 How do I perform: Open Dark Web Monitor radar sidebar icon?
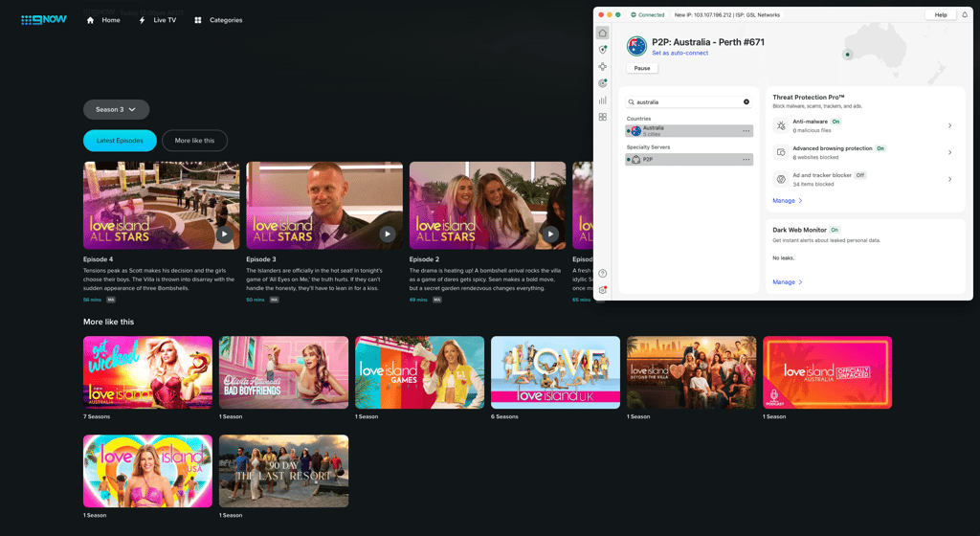603,83
